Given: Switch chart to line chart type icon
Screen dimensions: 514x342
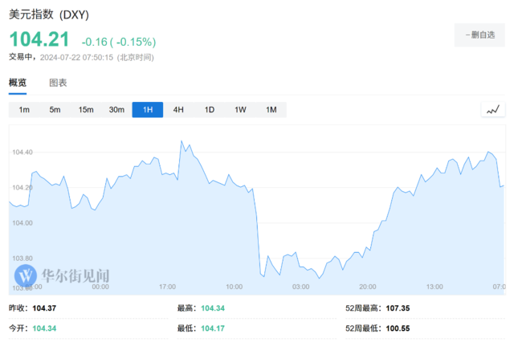Looking at the screenshot, I should click(492, 110).
